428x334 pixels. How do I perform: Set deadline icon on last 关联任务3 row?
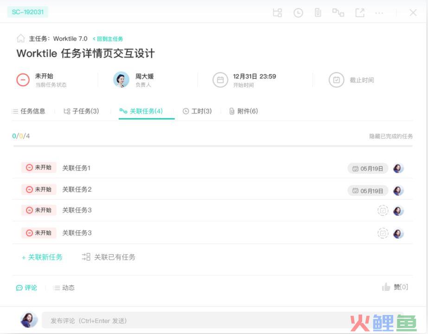[383, 233]
